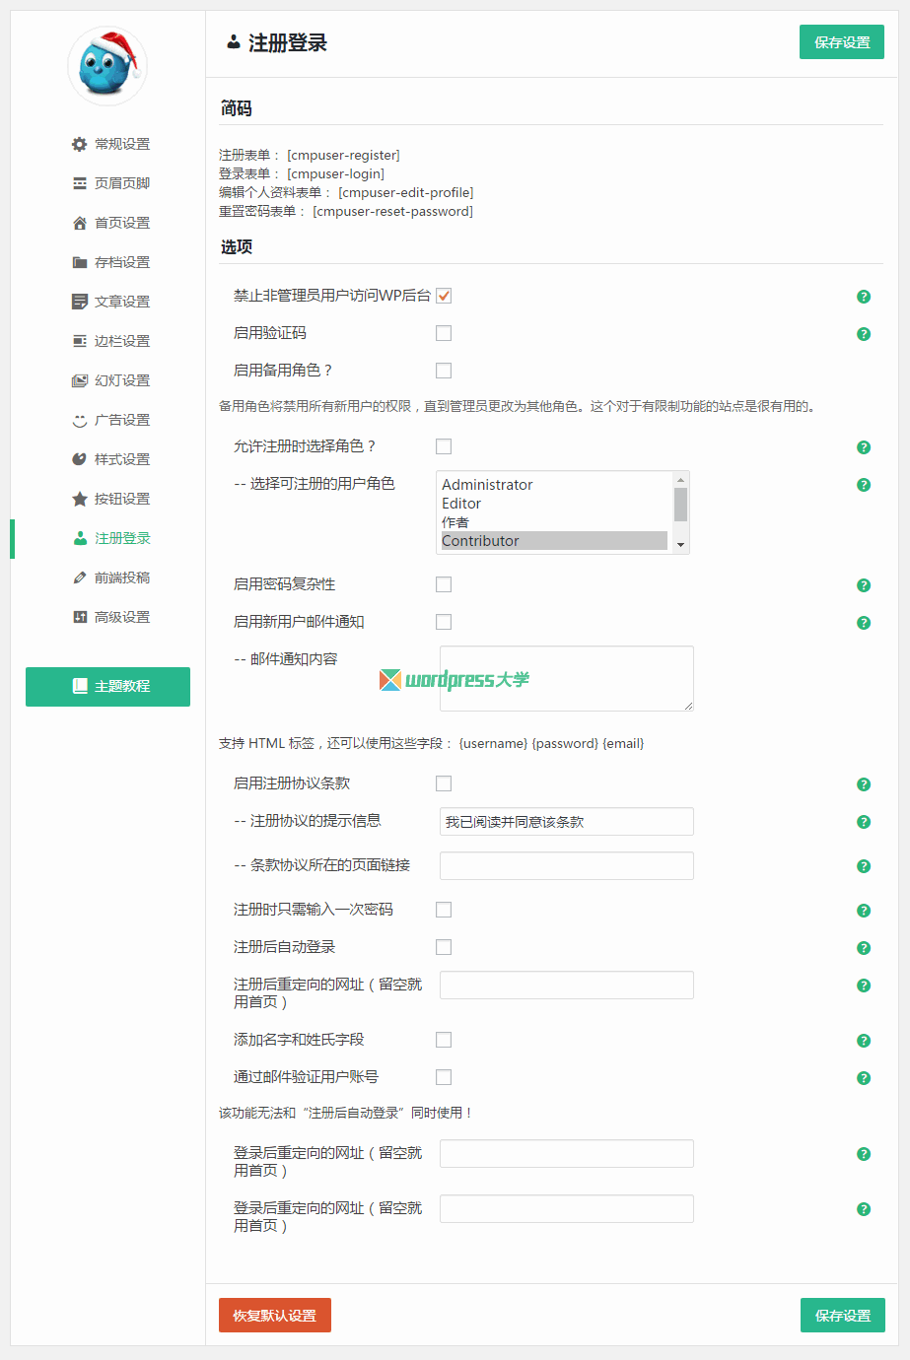Click the user icon beside 注册登录 in sidebar
The image size is (910, 1360).
[80, 538]
